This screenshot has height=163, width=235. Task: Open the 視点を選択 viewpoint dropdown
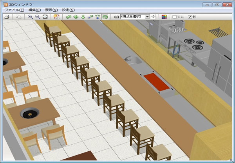[x=147, y=17]
